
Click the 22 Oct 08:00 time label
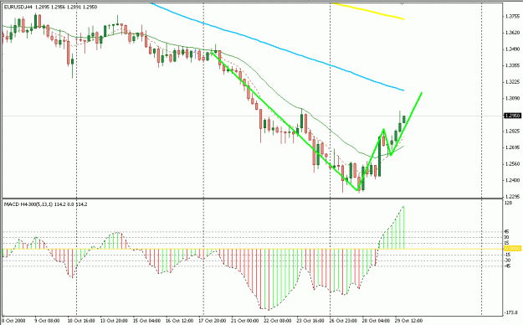[x=277, y=321]
